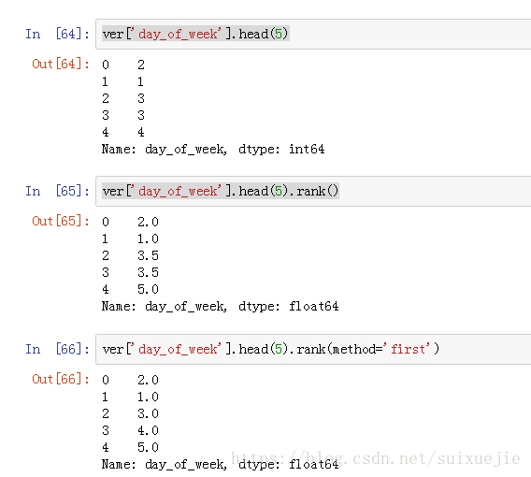Click the In [65] code cell with rank()
This screenshot has width=531, height=477.
pos(313,192)
